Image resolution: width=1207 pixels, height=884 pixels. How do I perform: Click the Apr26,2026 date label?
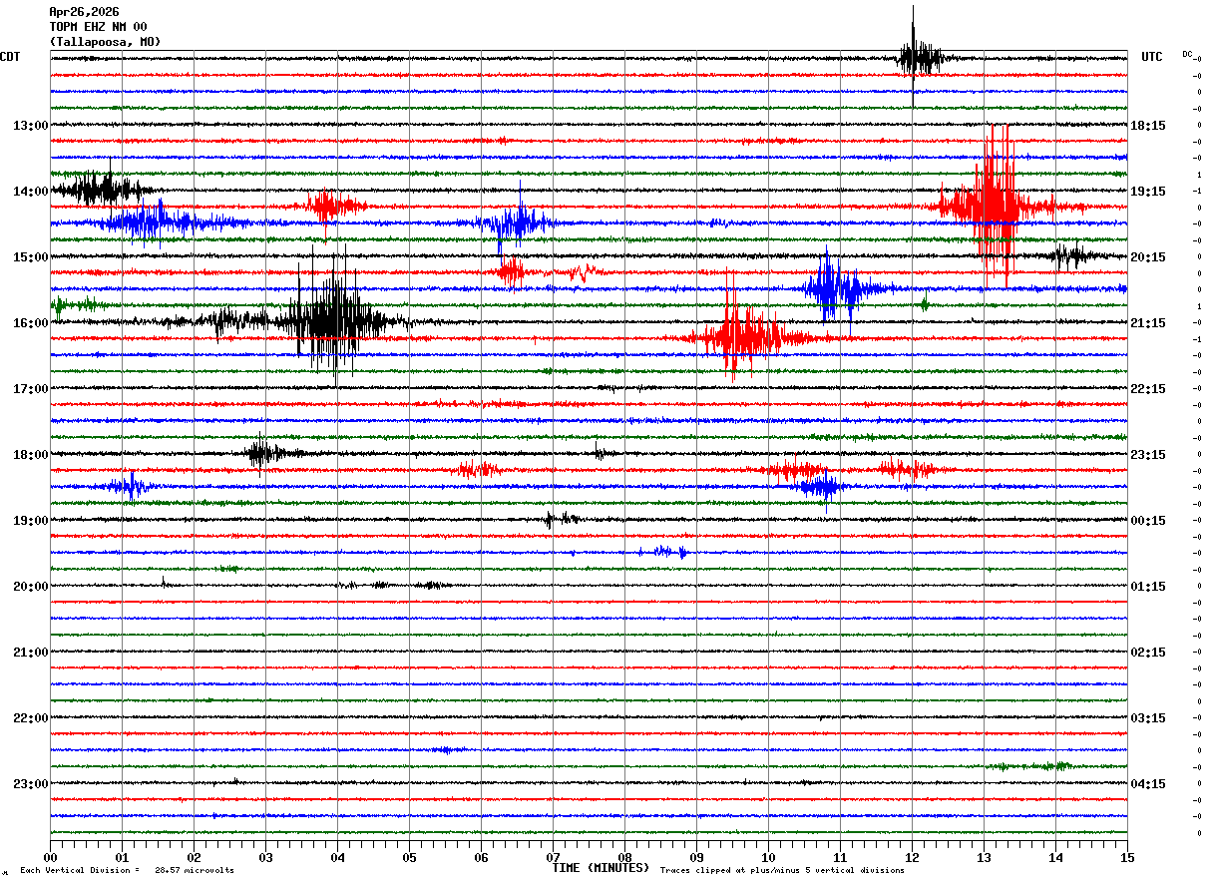tap(84, 12)
